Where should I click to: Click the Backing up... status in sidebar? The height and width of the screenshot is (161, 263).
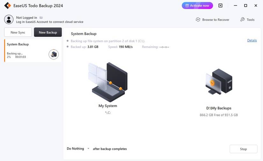(x=15, y=53)
